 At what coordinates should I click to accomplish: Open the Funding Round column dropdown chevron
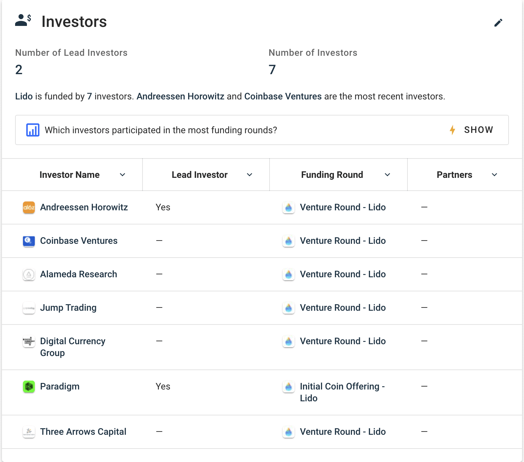pyautogui.click(x=387, y=175)
